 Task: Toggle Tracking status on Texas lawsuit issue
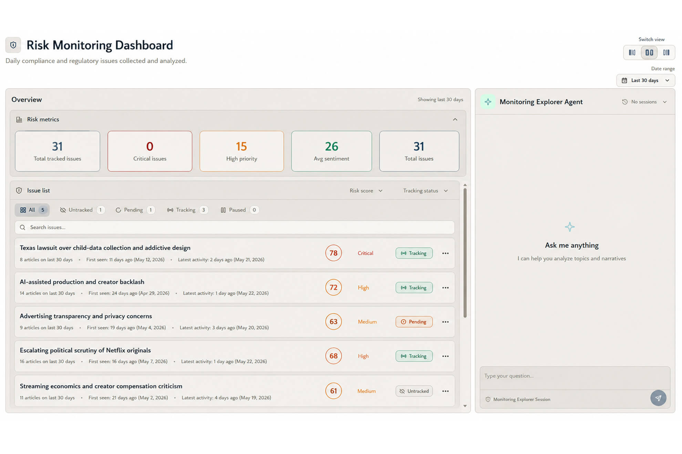click(x=414, y=253)
